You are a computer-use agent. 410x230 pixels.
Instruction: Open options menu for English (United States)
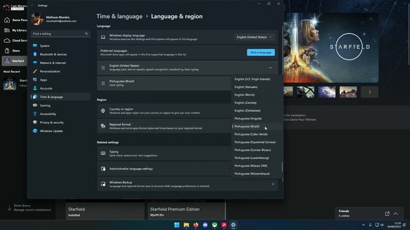[270, 68]
